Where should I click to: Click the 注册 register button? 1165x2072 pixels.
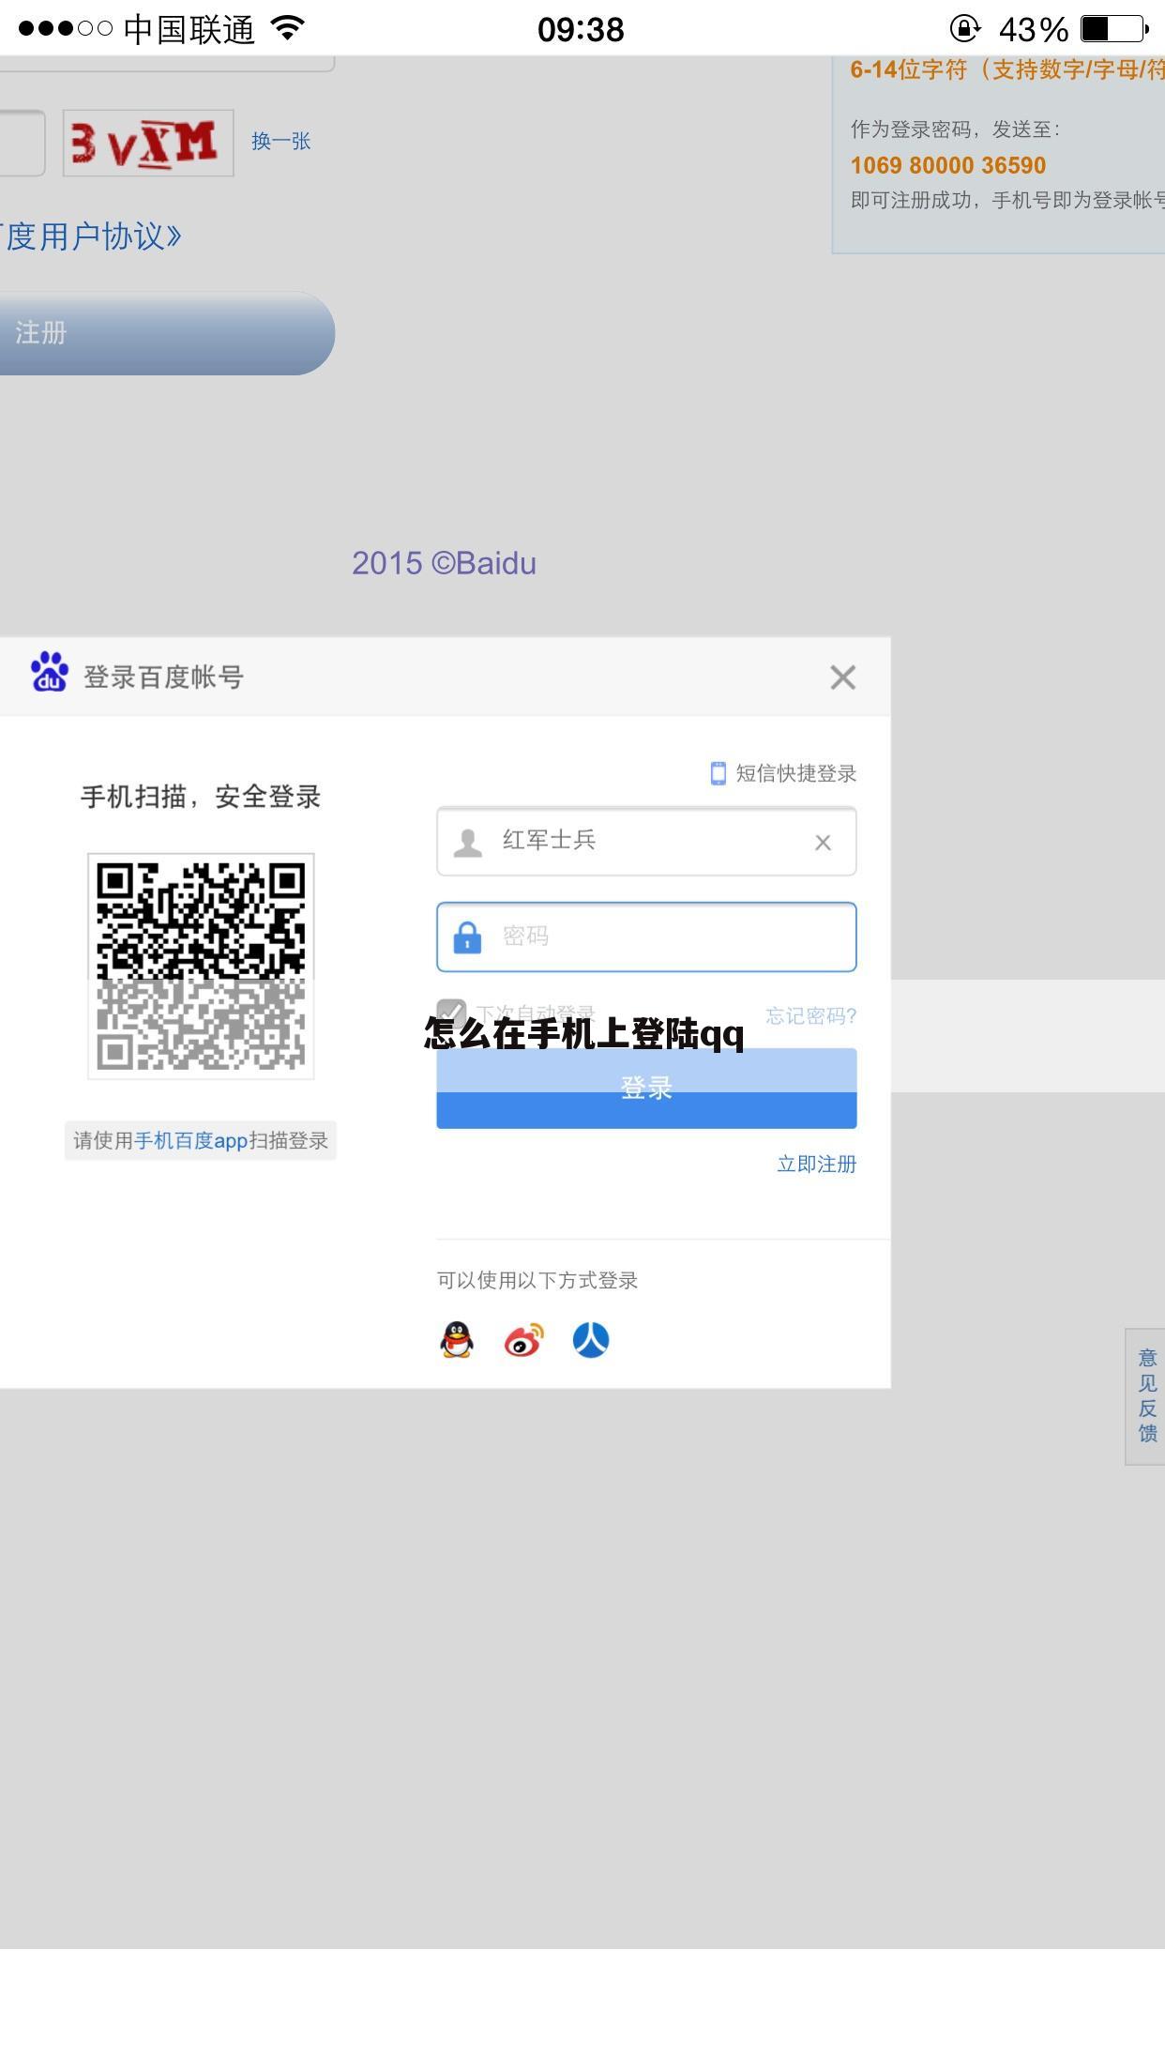tap(167, 333)
